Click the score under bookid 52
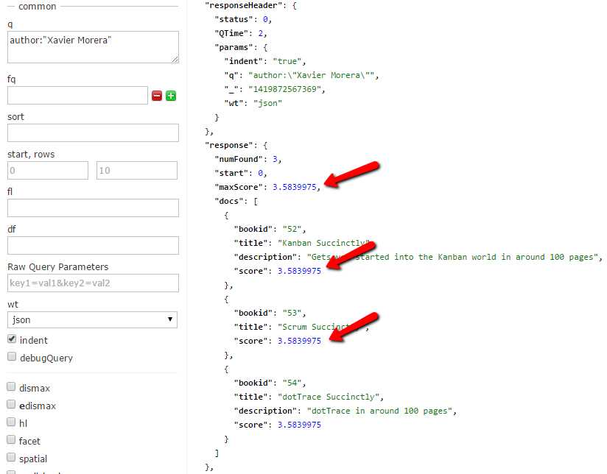 tap(299, 272)
